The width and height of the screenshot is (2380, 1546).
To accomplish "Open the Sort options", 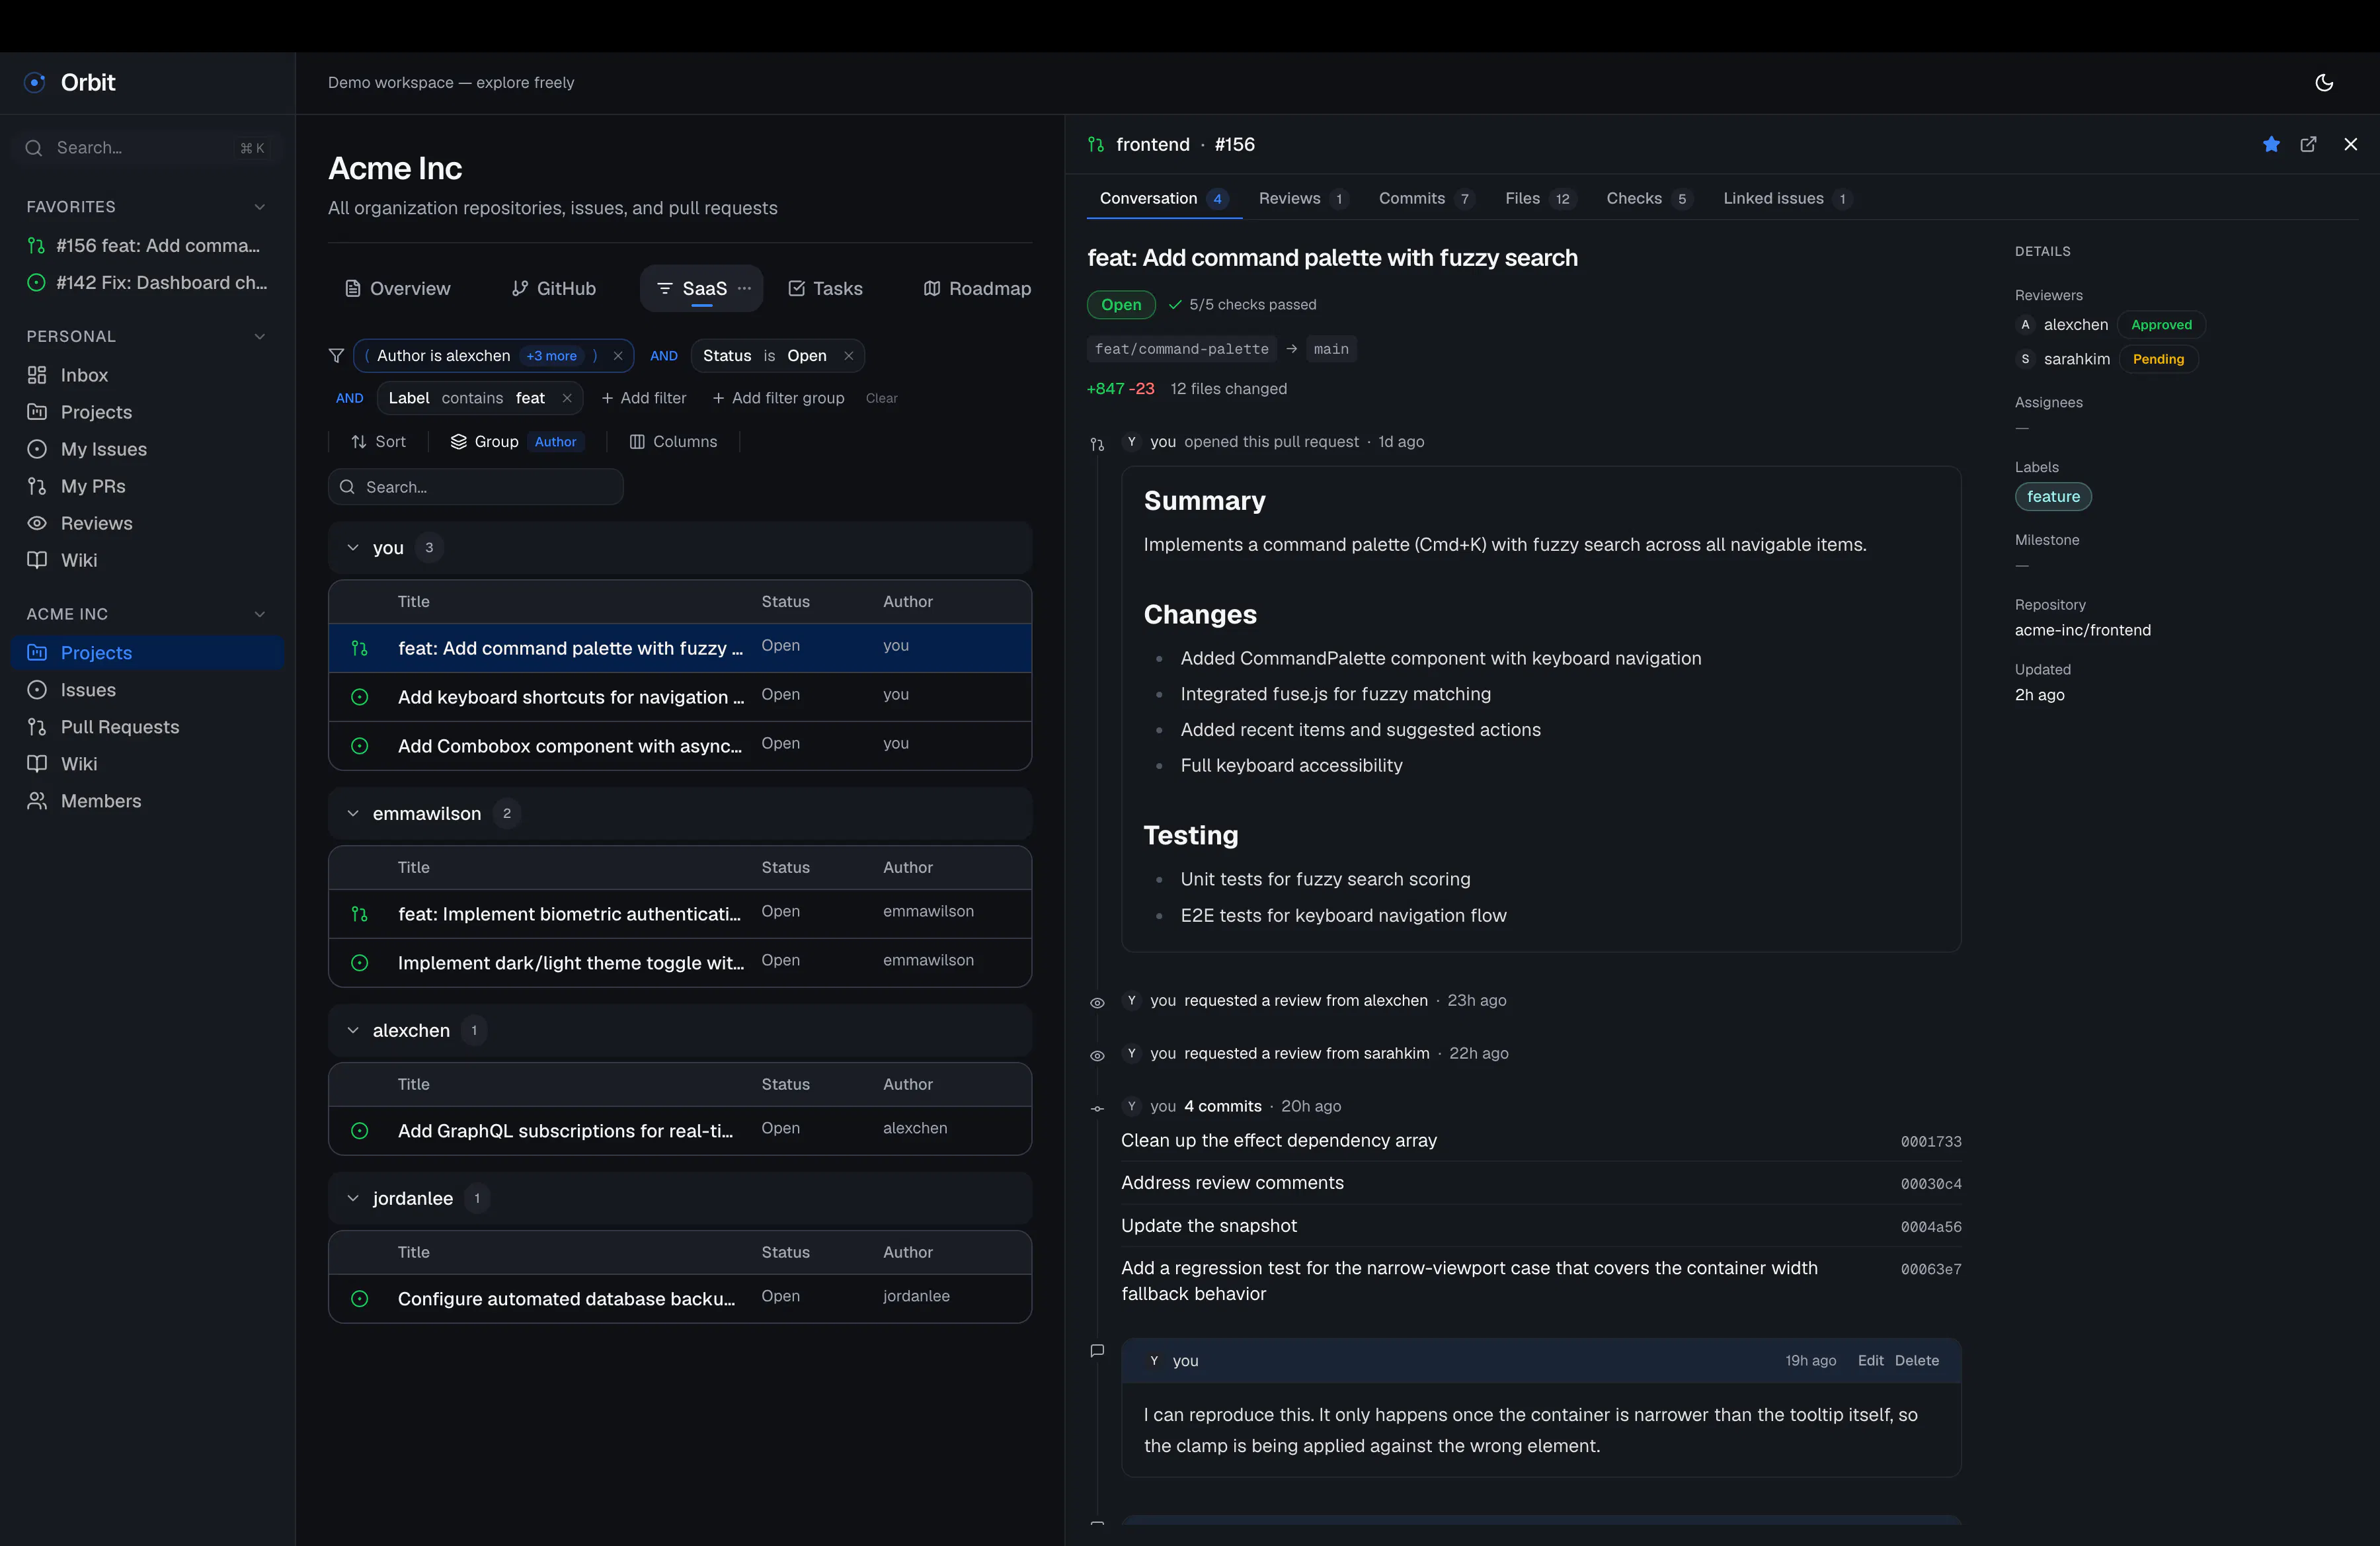I will 378,442.
